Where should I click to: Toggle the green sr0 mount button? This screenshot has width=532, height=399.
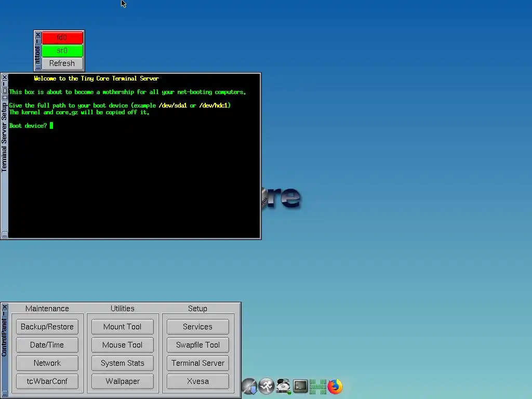coord(62,50)
